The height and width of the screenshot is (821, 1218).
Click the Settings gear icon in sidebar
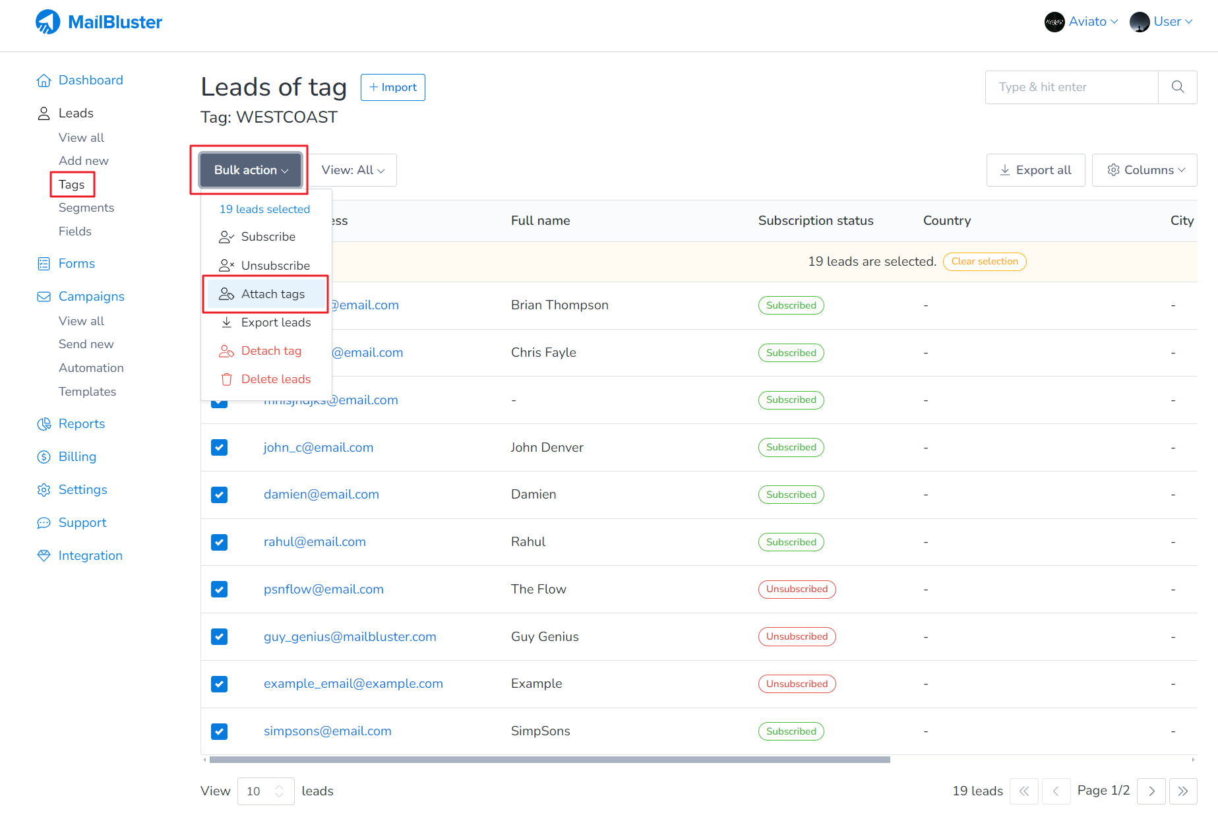click(x=44, y=490)
